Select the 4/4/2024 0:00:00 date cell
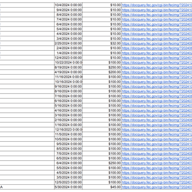192x192 pixels. pos(68,34)
